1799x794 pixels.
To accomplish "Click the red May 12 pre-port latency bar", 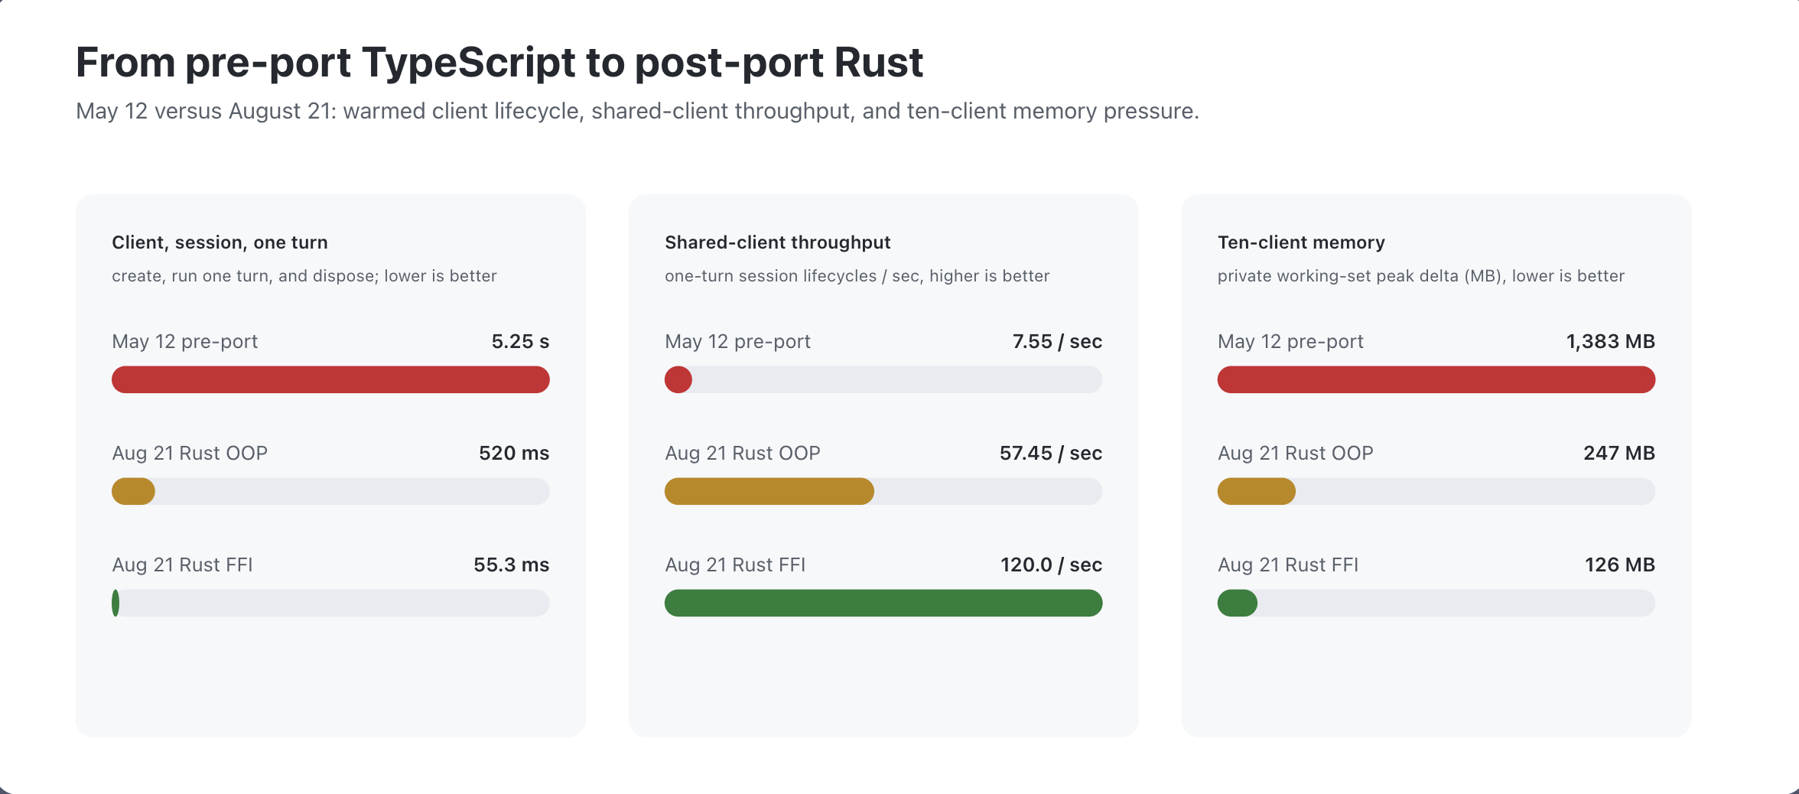I will click(x=330, y=379).
